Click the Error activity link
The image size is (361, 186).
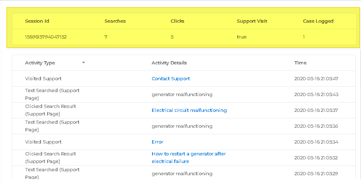[157, 142]
